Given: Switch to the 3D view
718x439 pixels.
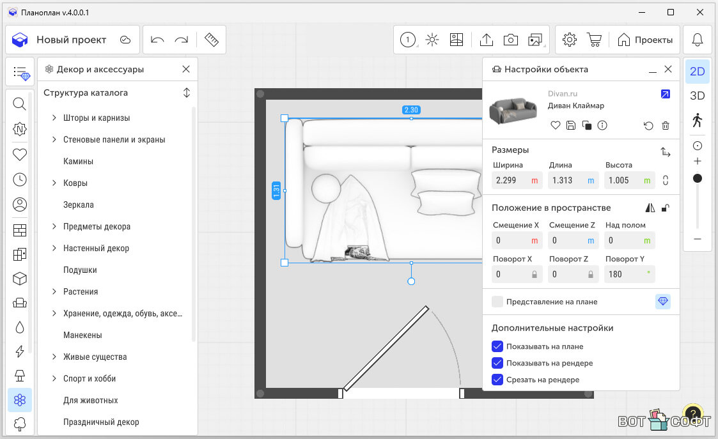Looking at the screenshot, I should pos(697,96).
